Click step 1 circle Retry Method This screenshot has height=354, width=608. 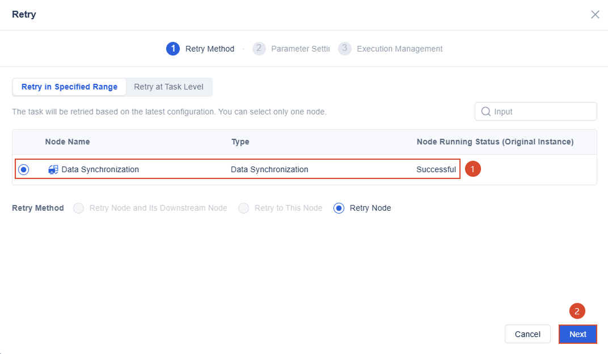[x=173, y=49]
